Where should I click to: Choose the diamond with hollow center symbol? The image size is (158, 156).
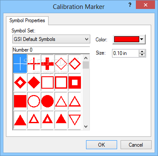pyautogui.click(x=20, y=82)
